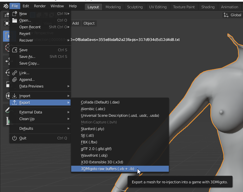Export as Alembic (.abc)

[120, 109]
